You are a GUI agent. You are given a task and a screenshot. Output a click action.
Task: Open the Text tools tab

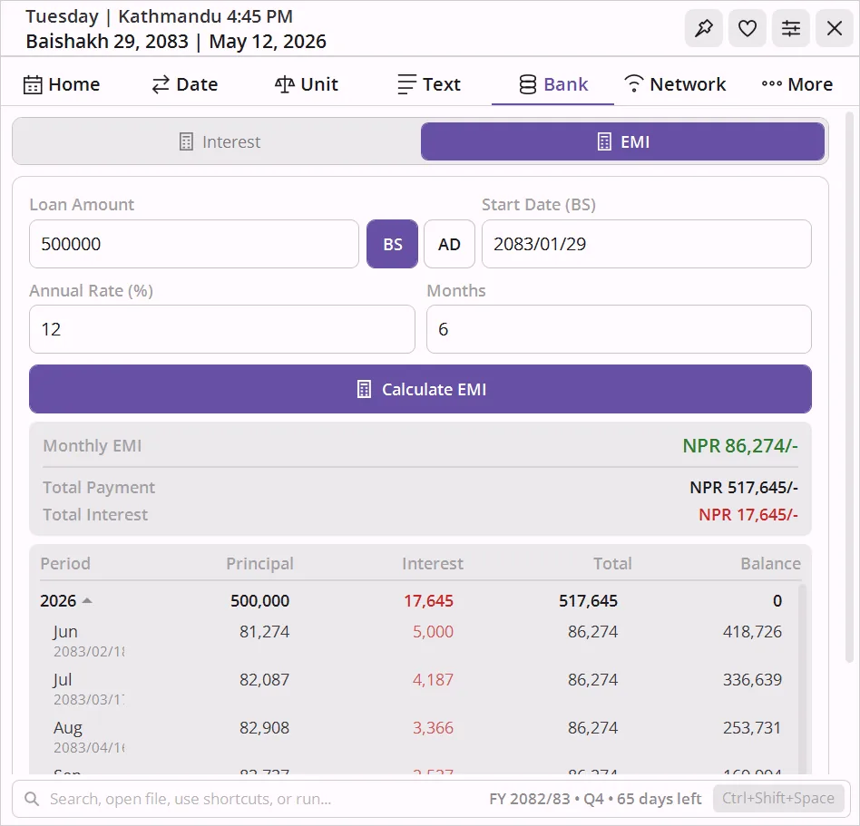(x=429, y=84)
